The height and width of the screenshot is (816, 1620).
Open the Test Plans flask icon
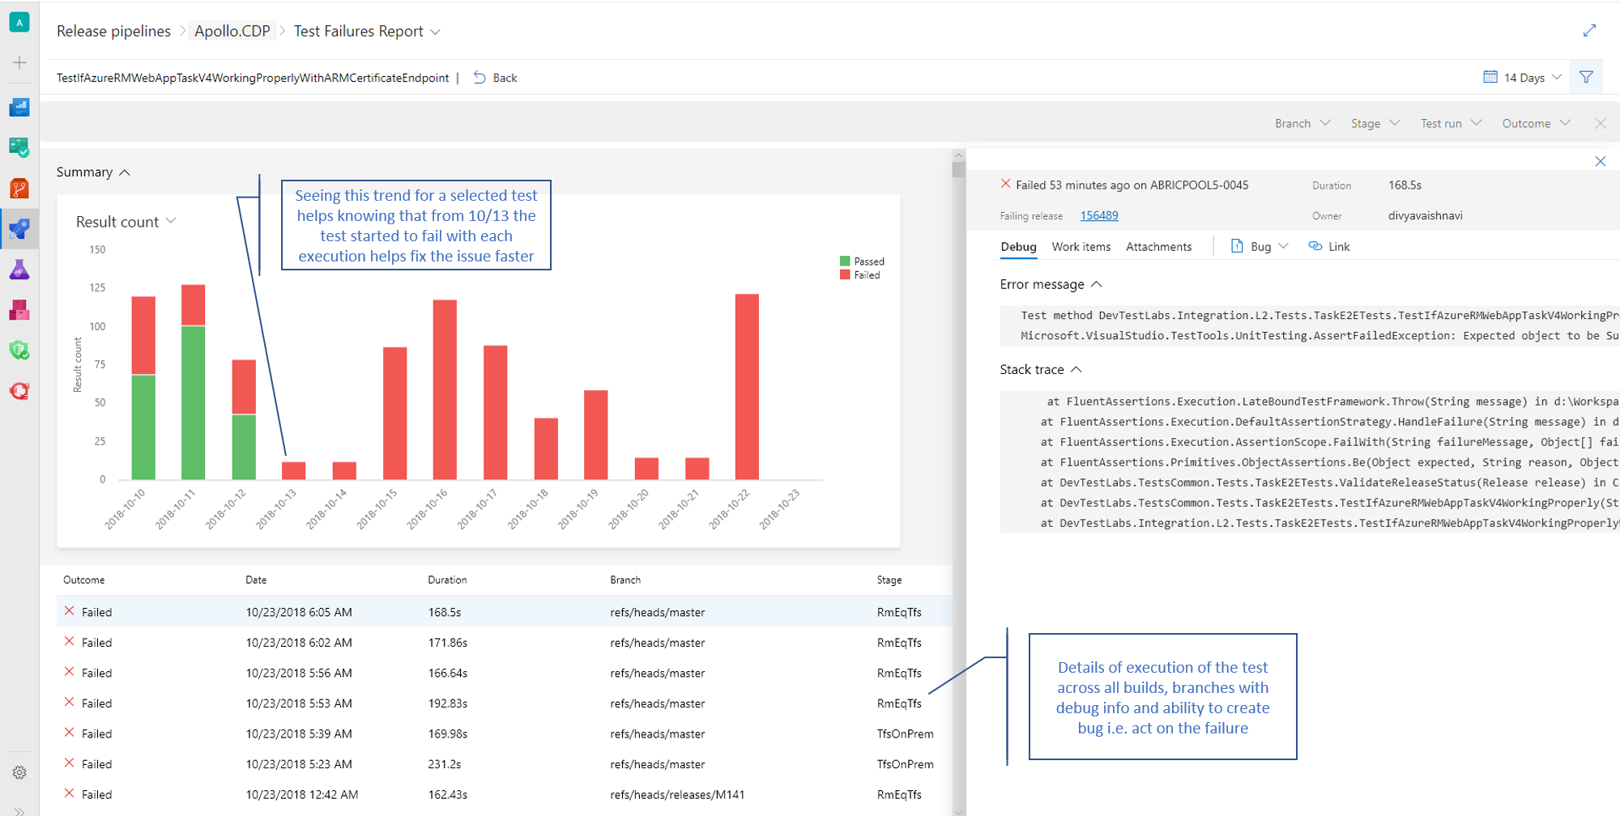pyautogui.click(x=19, y=270)
